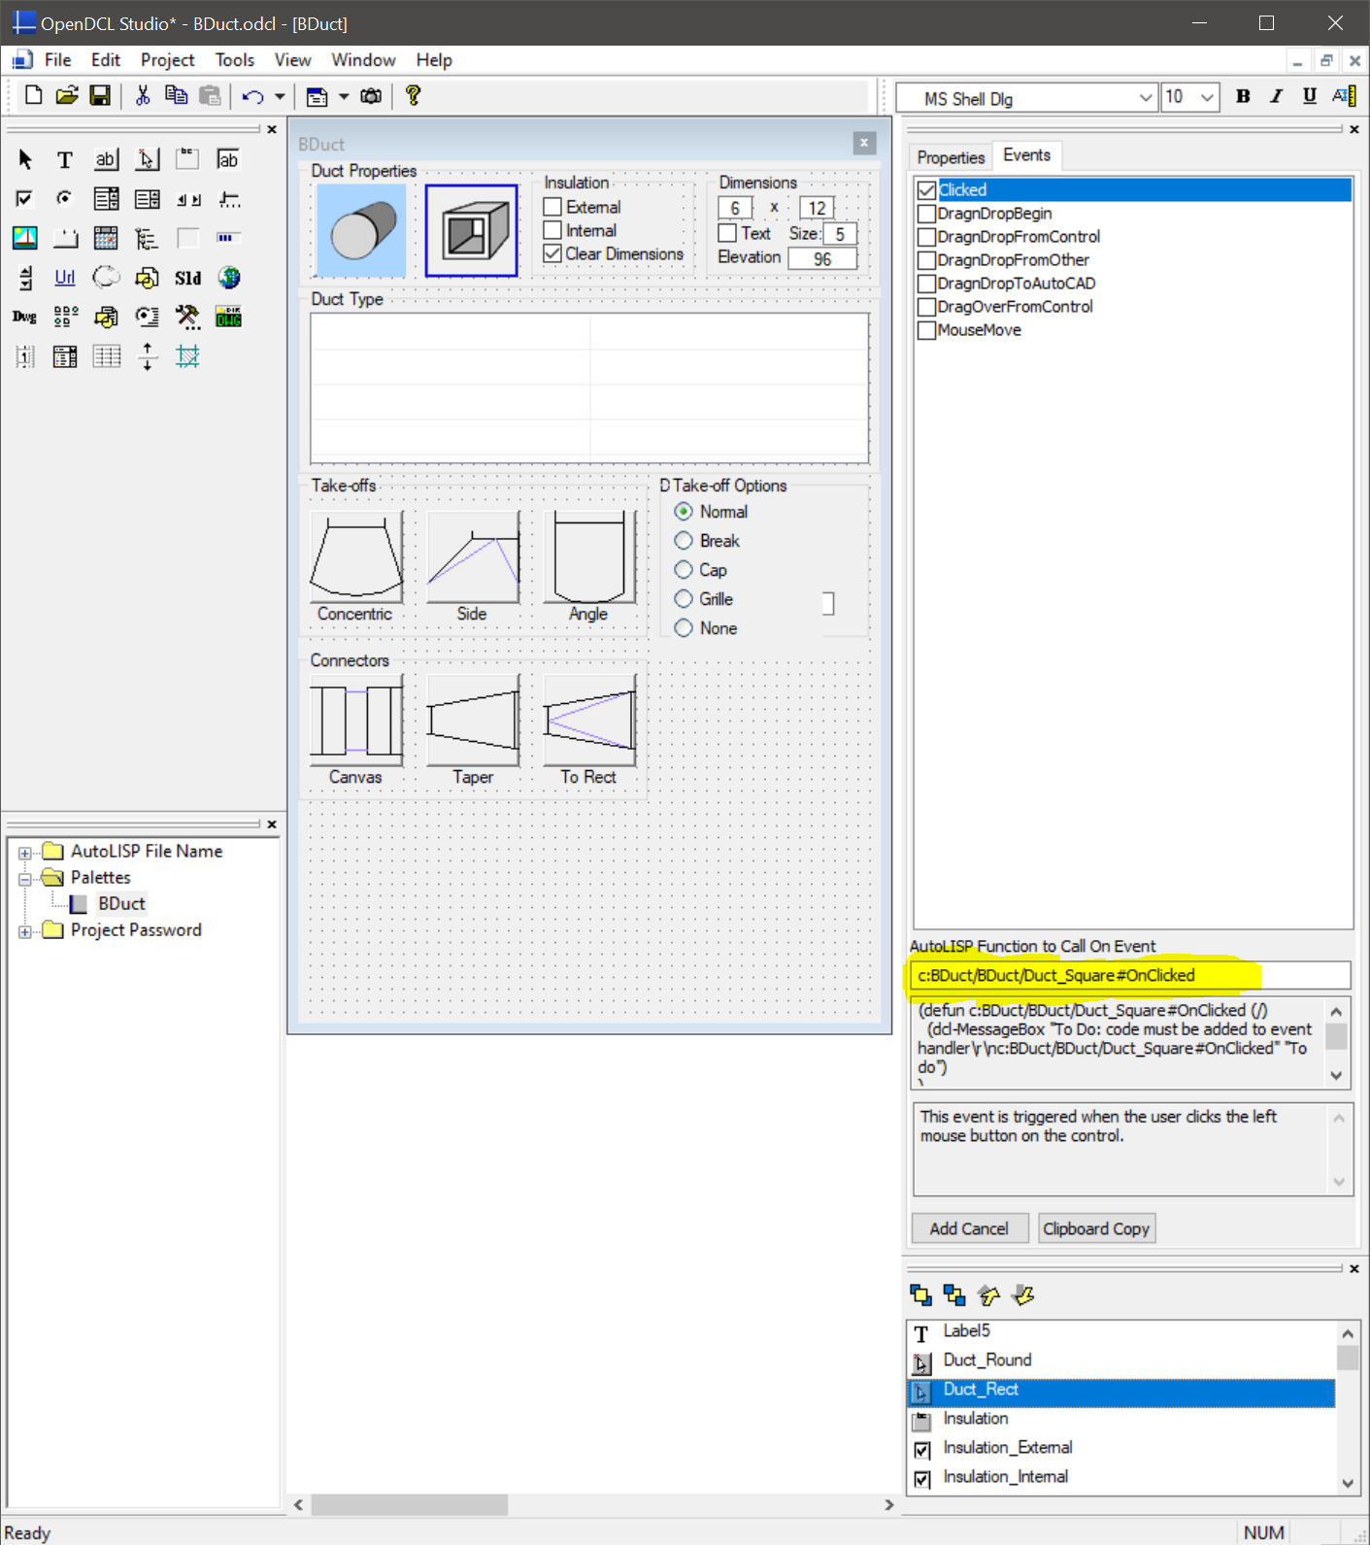Open a project file using the folder icon
The height and width of the screenshot is (1545, 1370).
pyautogui.click(x=67, y=95)
